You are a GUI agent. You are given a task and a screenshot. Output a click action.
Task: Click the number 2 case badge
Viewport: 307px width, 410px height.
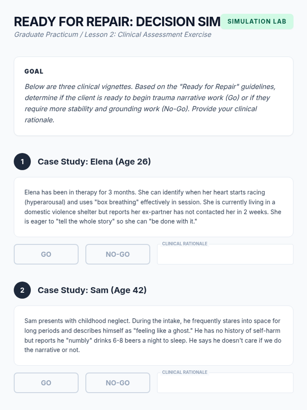[x=22, y=290]
